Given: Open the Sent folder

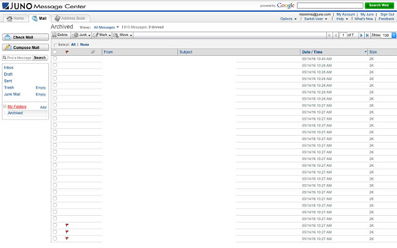Looking at the screenshot, I should 8,81.
